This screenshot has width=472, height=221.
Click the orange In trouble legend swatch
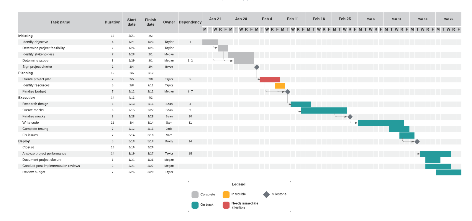pos(226,195)
